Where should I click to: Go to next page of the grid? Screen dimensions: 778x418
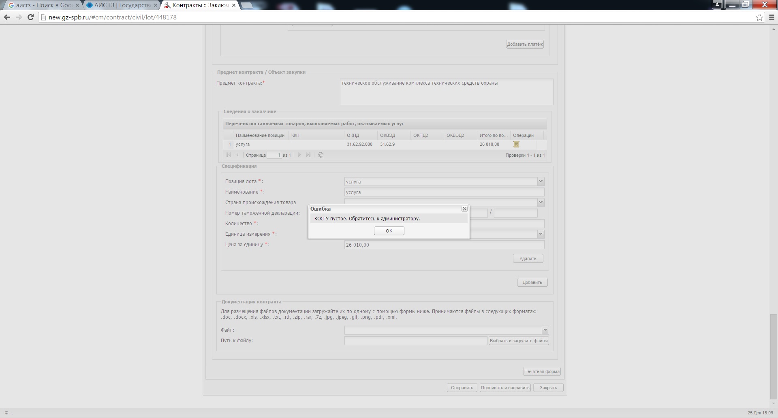point(299,155)
